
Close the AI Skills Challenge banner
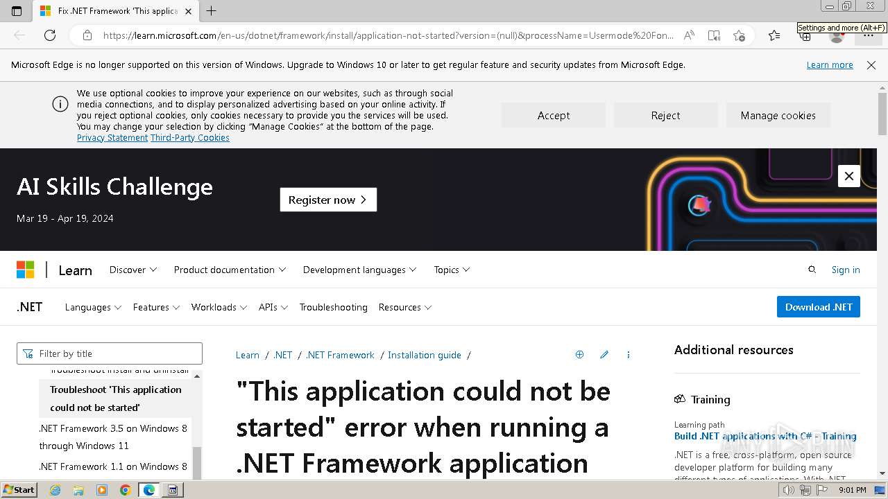click(849, 176)
